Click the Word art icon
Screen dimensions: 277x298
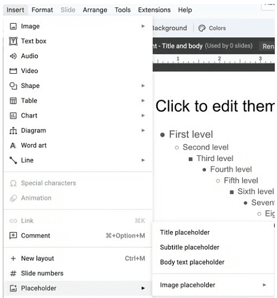pos(13,146)
